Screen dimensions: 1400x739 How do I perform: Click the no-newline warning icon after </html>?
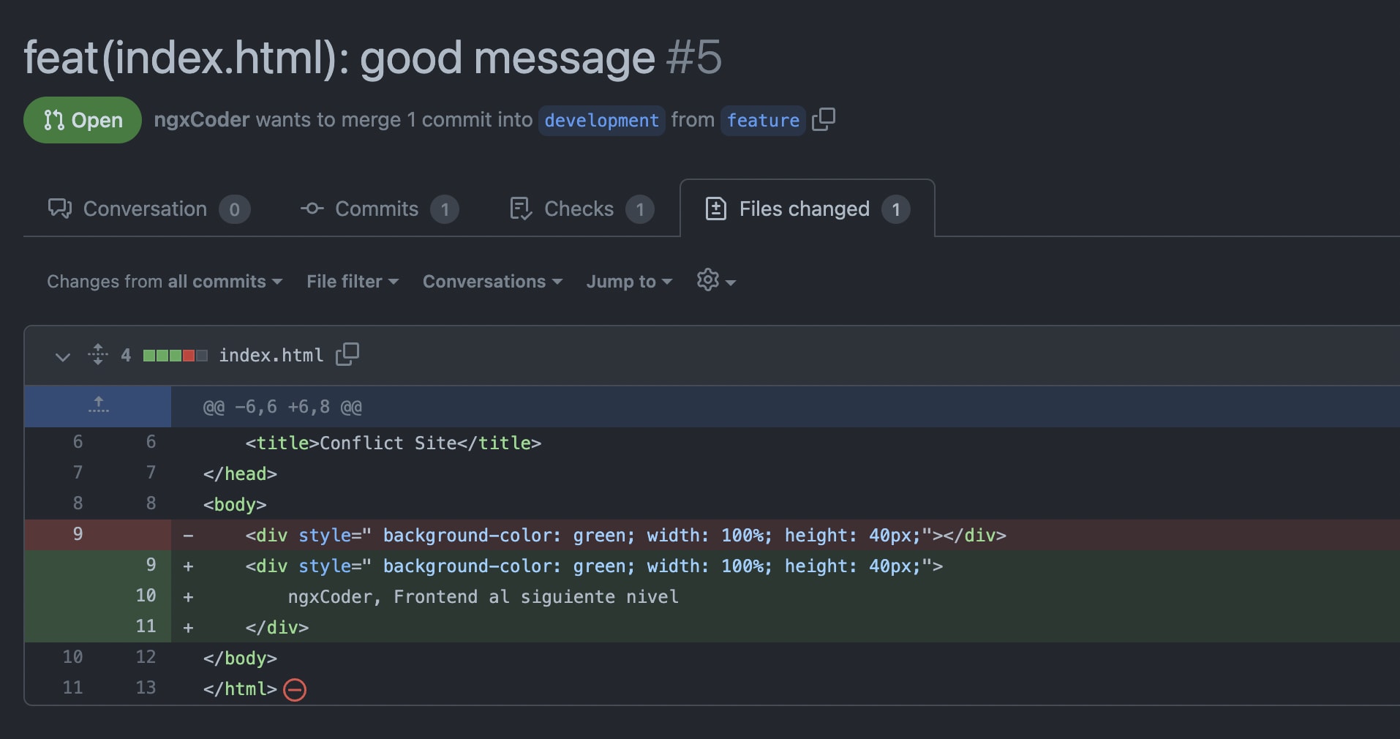point(295,689)
